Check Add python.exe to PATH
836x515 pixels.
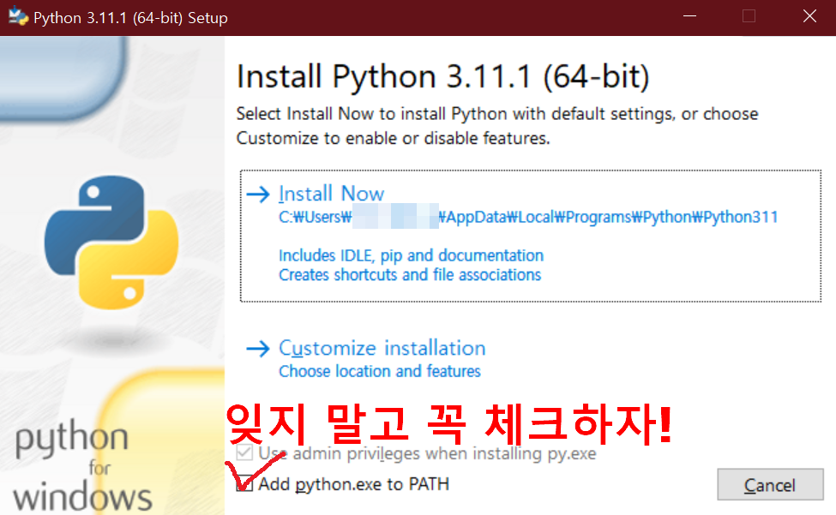pos(244,483)
